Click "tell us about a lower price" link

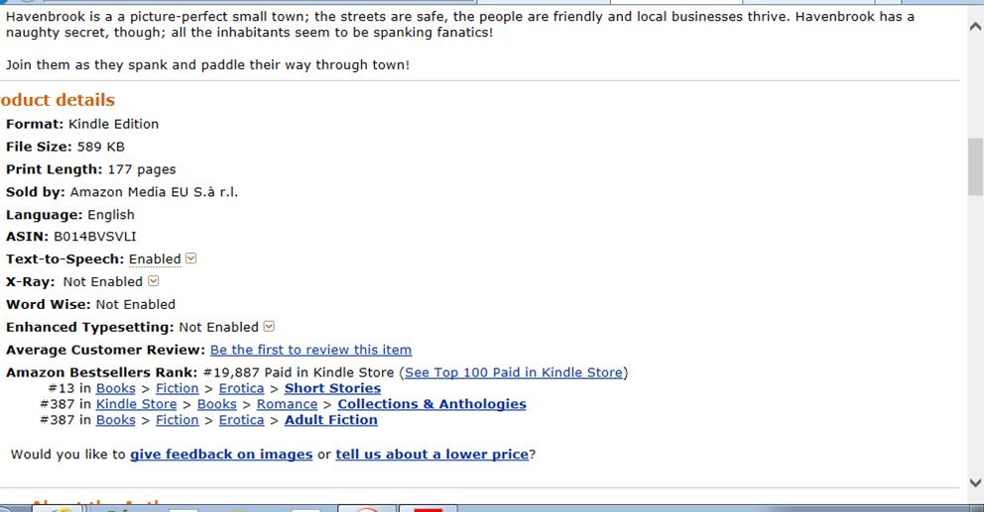coord(431,455)
